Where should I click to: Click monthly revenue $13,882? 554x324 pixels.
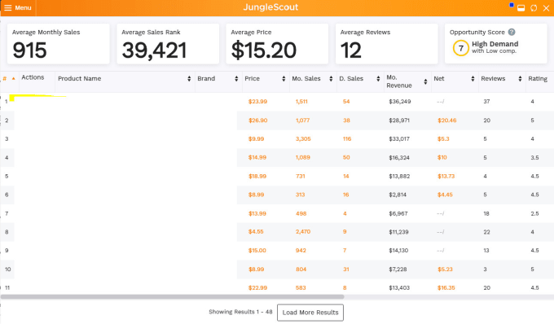pyautogui.click(x=399, y=176)
